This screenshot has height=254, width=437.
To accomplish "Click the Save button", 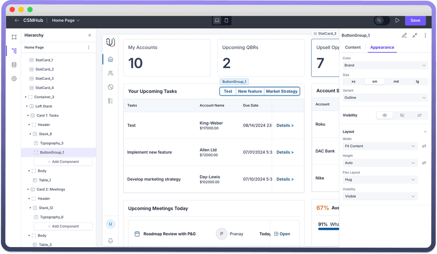I will pyautogui.click(x=415, y=21).
